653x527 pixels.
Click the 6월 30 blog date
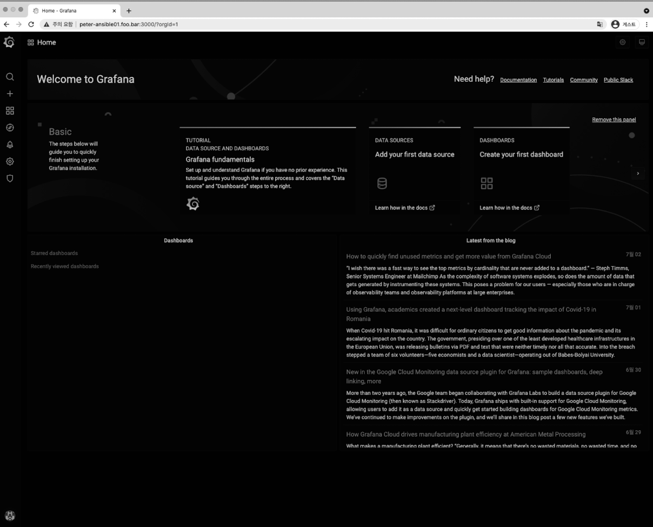[634, 370]
